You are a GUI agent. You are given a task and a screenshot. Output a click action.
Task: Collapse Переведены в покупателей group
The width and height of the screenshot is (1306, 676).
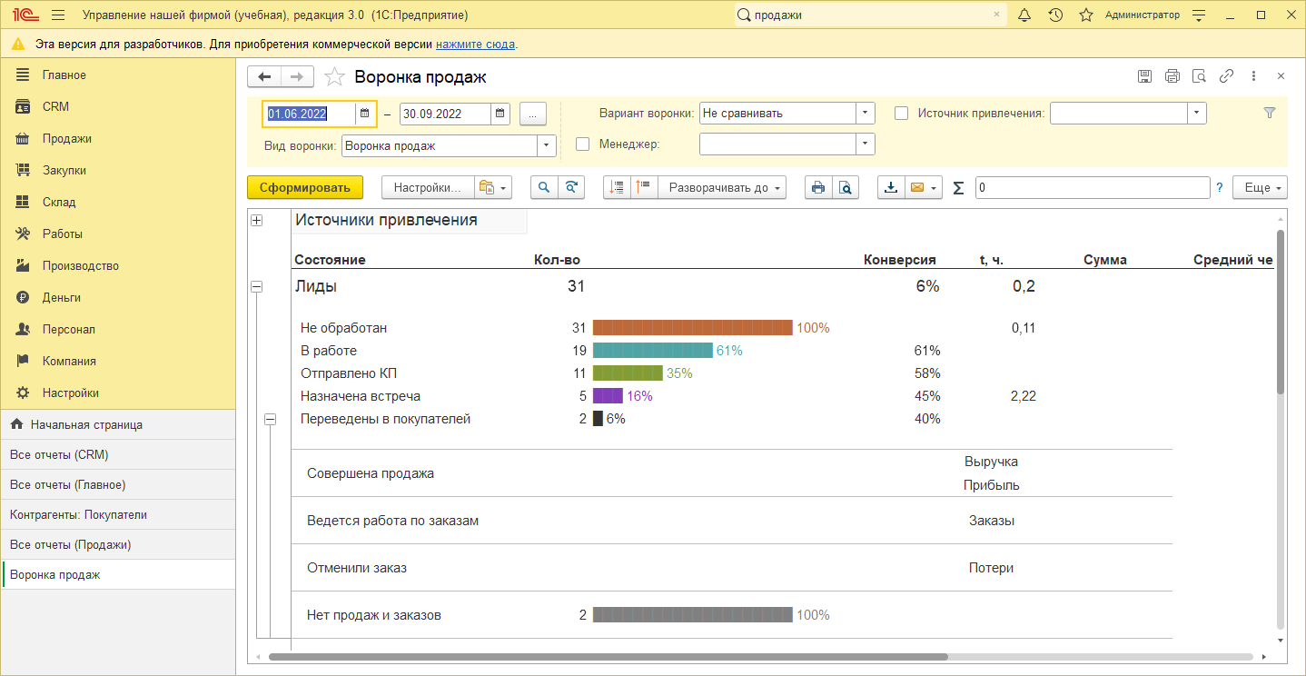270,419
